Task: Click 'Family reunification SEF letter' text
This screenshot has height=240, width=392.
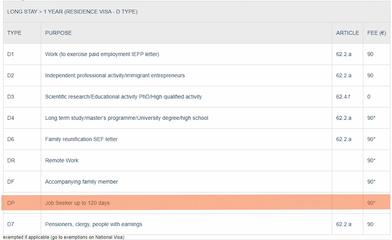Action: 81,139
